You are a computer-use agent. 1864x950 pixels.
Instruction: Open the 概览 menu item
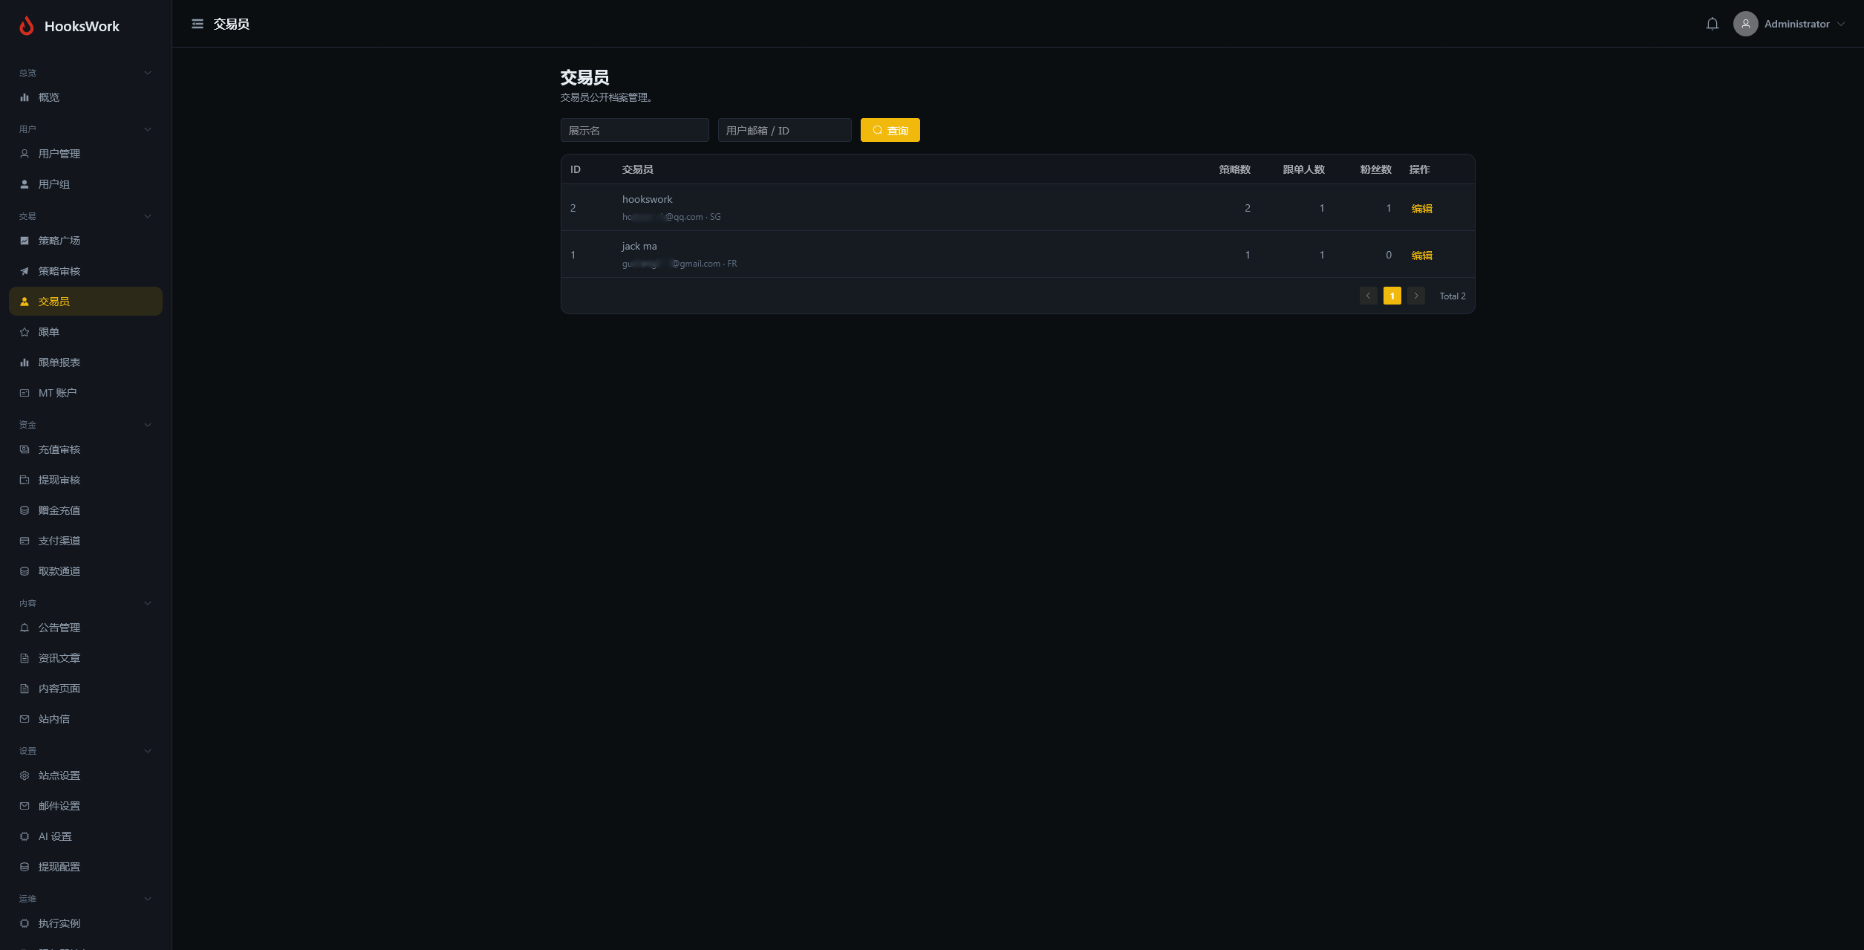click(x=85, y=97)
